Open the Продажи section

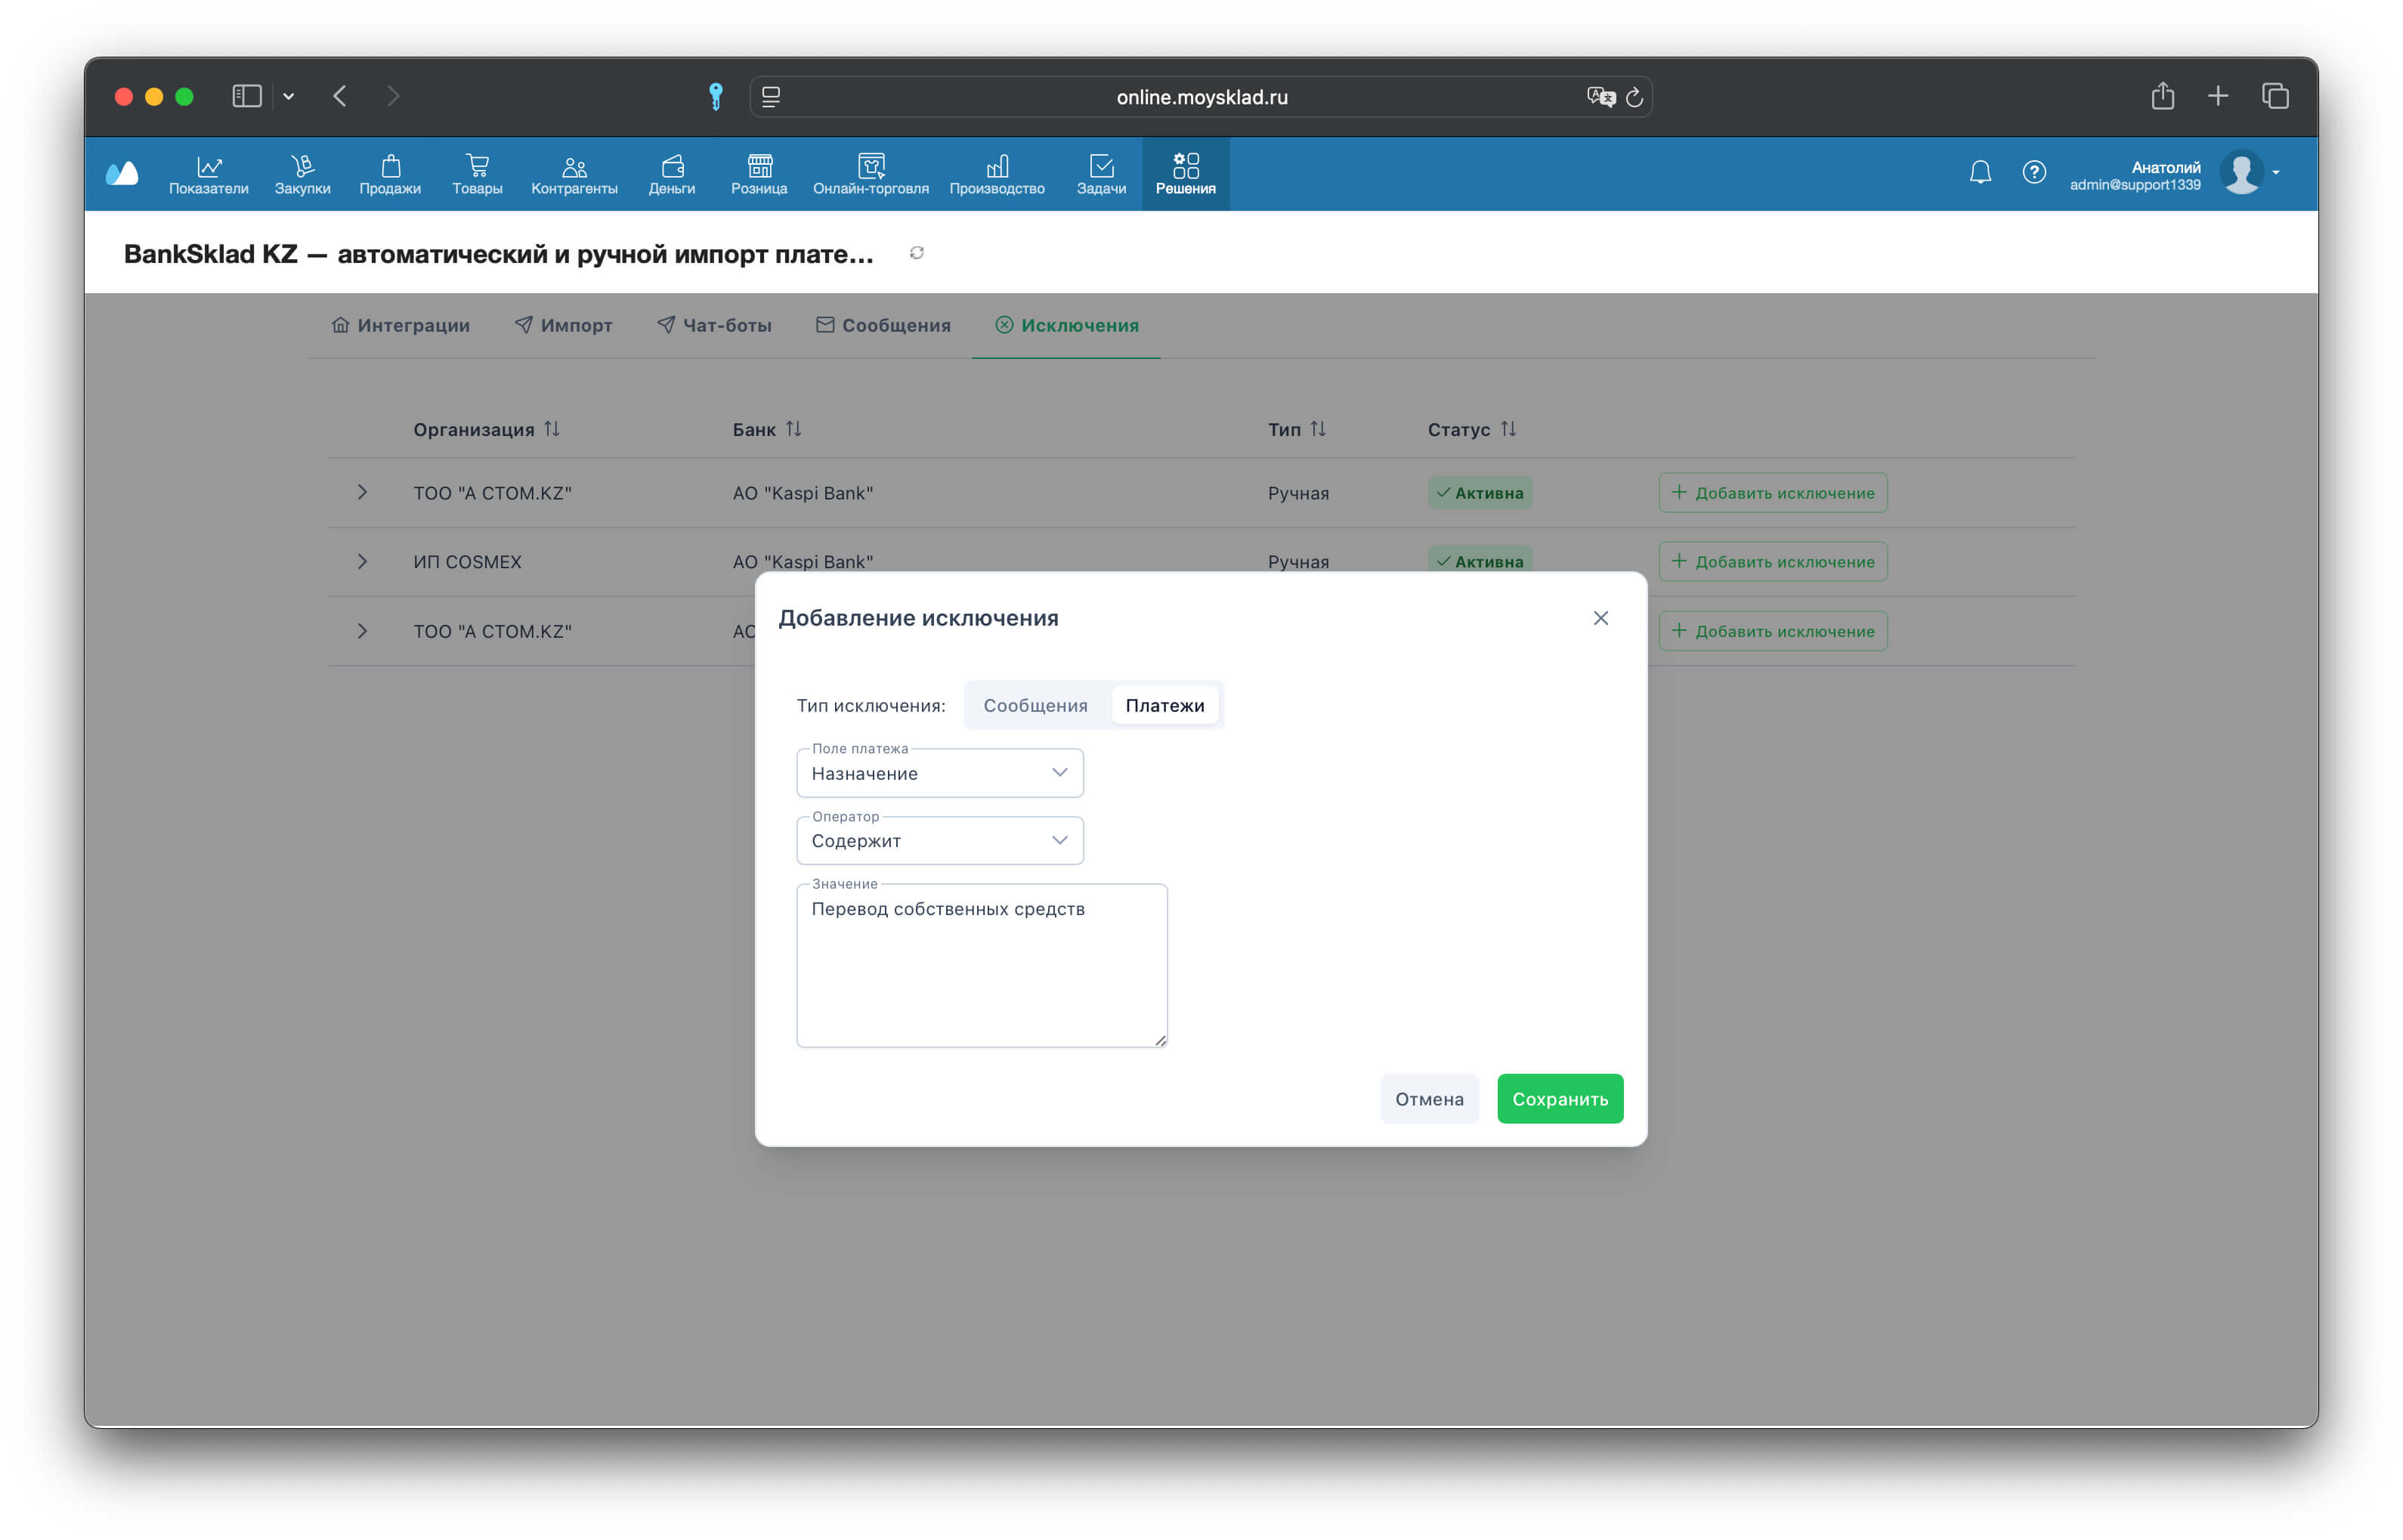(390, 174)
